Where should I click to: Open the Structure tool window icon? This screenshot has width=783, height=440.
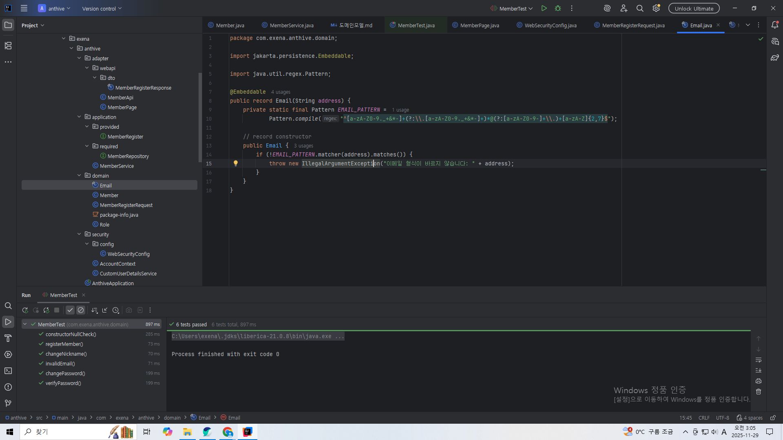coord(8,46)
